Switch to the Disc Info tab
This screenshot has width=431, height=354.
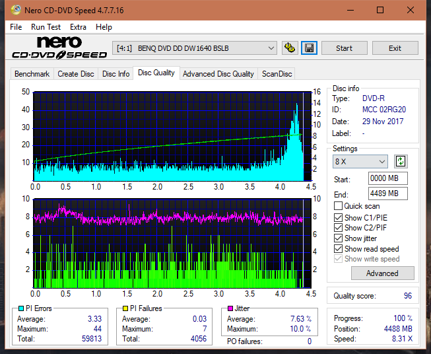[116, 74]
